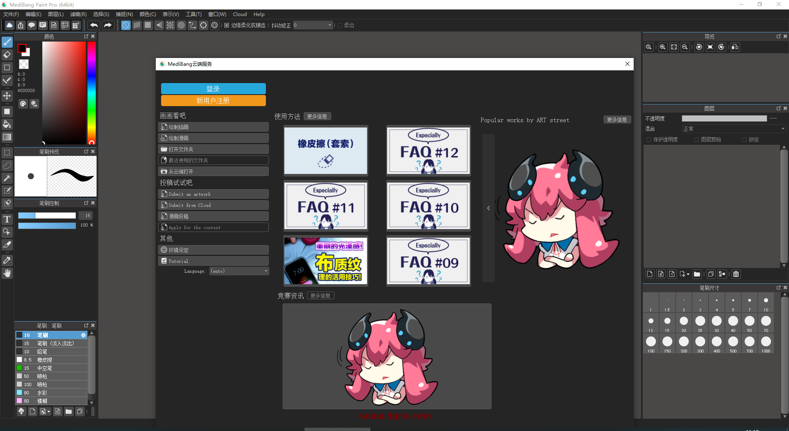Open the 滤镜(R) menu
The image size is (789, 431).
click(78, 14)
